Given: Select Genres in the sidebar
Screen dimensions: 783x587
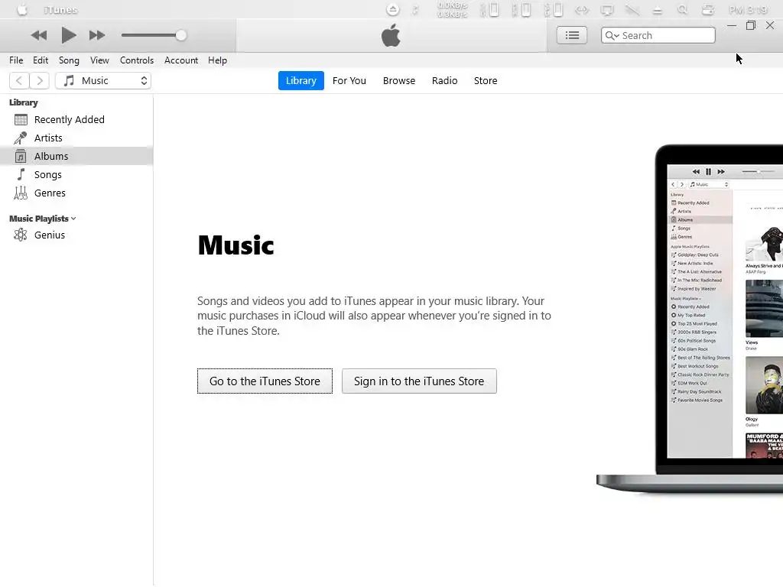Looking at the screenshot, I should [76, 193].
